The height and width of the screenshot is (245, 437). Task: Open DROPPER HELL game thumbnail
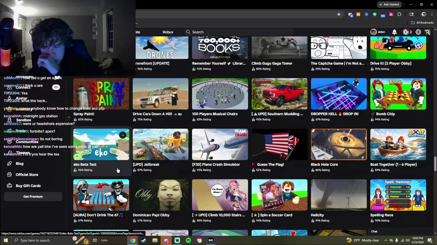click(x=339, y=94)
